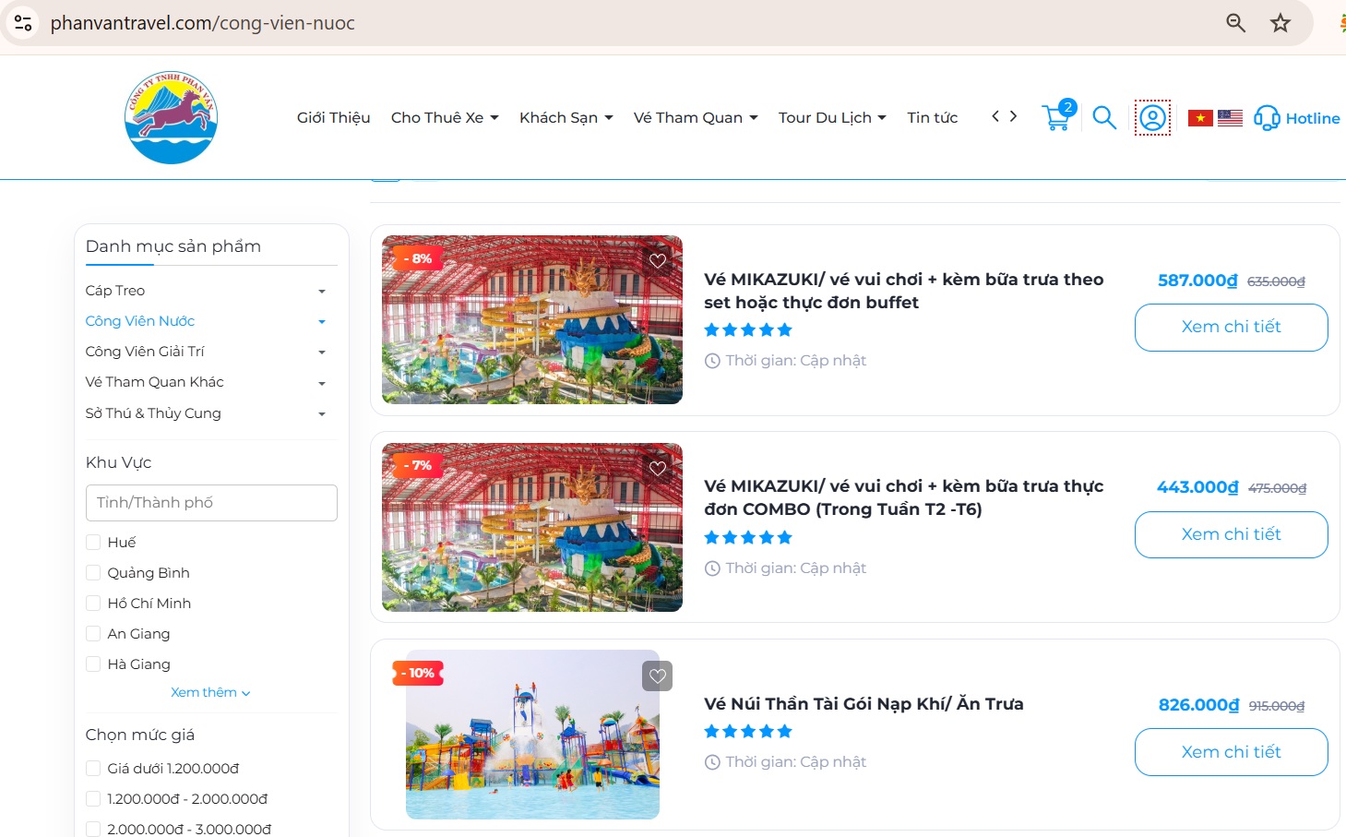Switch language with the US flag
1346x837 pixels.
(1230, 117)
